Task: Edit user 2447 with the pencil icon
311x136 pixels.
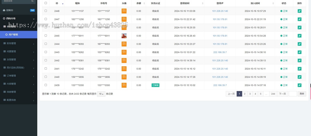Action: click(300, 19)
